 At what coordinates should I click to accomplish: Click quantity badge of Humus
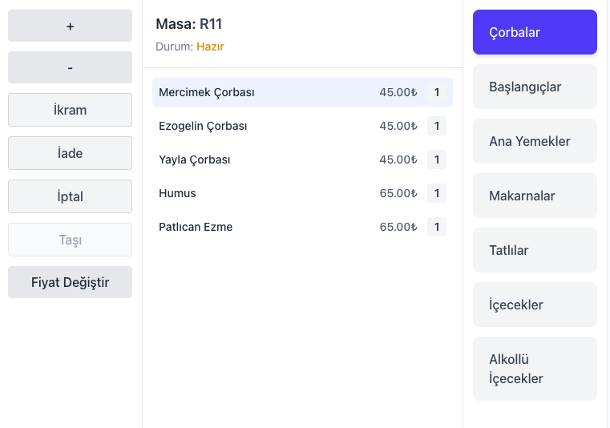437,193
